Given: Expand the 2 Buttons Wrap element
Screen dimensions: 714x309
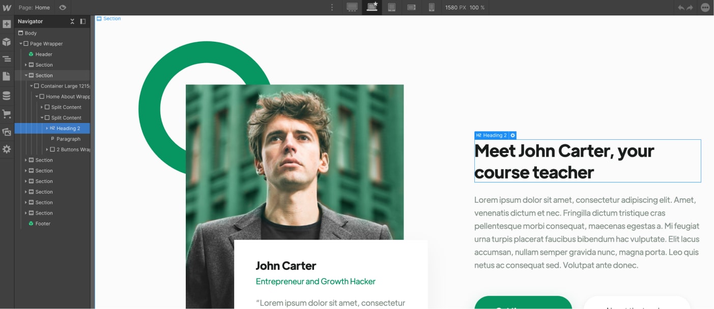Looking at the screenshot, I should (x=46, y=149).
